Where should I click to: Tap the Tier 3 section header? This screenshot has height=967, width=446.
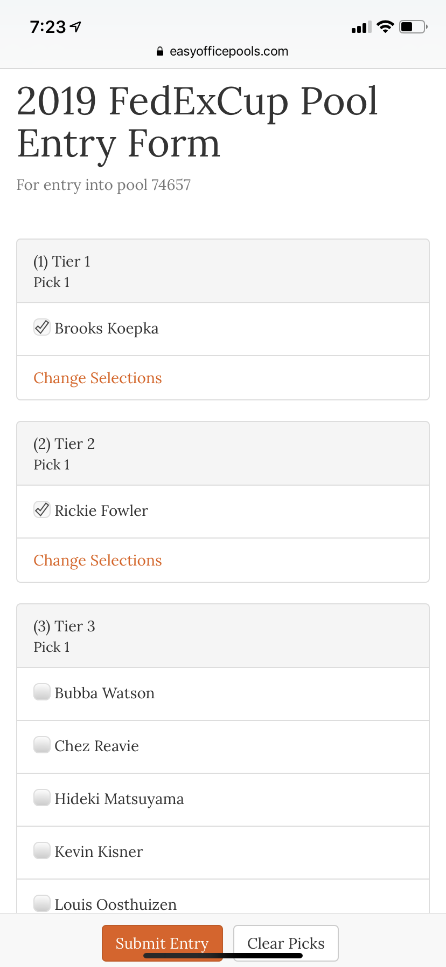tap(65, 626)
